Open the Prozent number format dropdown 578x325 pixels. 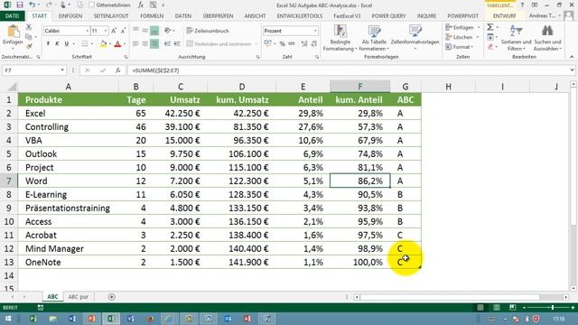(315, 31)
